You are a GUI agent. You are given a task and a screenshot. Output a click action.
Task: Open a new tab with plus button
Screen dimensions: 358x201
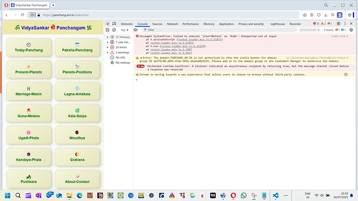[53, 5]
